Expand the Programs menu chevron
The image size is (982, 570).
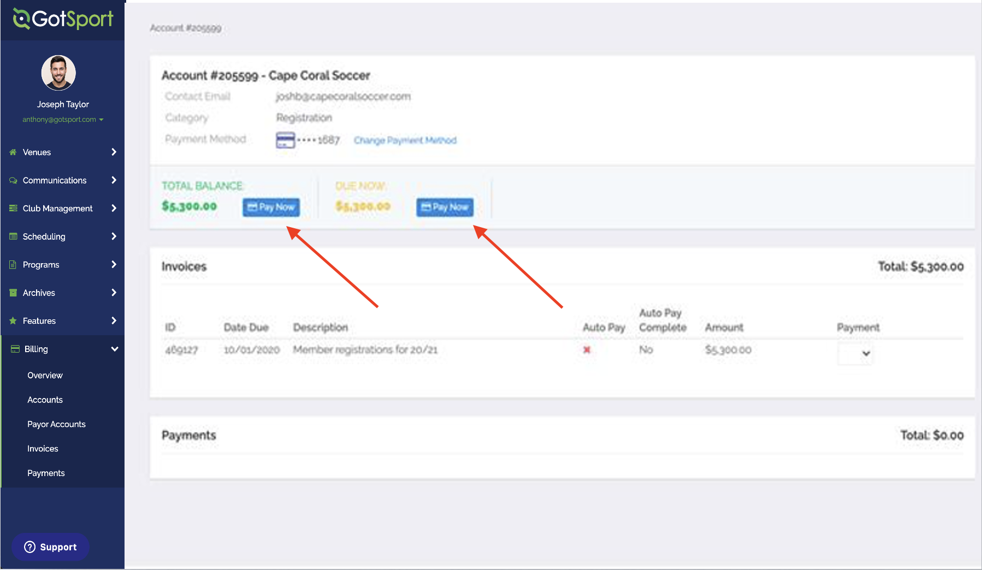(x=114, y=264)
